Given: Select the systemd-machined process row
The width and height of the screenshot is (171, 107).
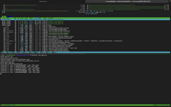Looking at the screenshot, I should click(x=85, y=51).
